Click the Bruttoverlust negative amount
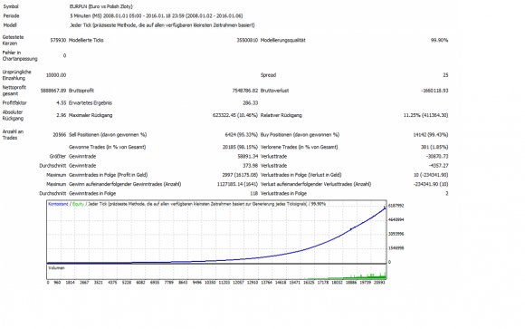Image resolution: width=525 pixels, height=329 pixels. [434, 91]
